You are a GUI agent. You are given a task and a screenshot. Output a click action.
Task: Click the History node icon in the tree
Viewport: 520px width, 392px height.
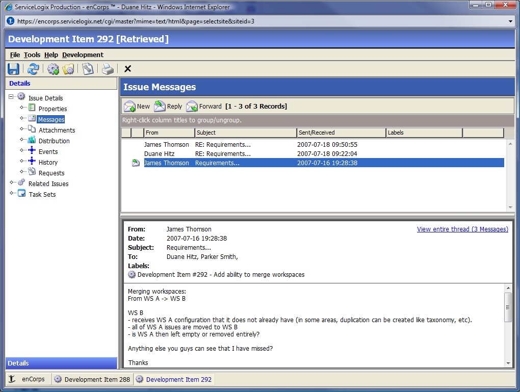tap(32, 161)
